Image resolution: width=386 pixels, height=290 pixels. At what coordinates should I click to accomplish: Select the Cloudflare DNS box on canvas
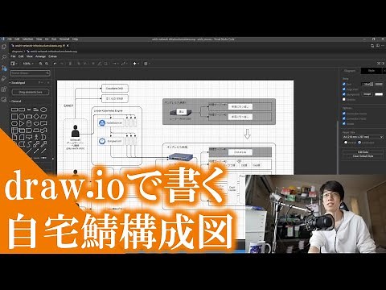[x=115, y=89]
